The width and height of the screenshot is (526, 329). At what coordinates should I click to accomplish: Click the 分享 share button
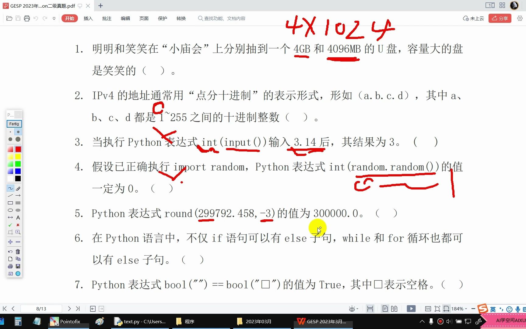point(500,18)
